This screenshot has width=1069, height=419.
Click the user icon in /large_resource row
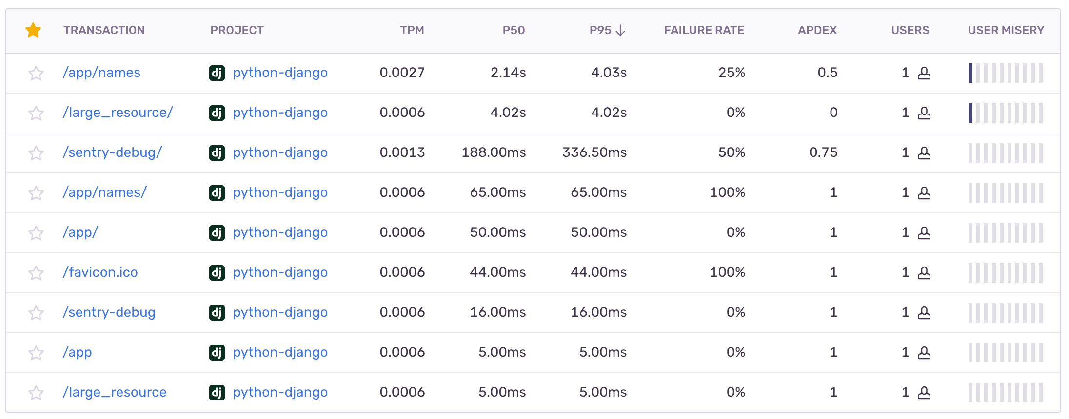924,393
